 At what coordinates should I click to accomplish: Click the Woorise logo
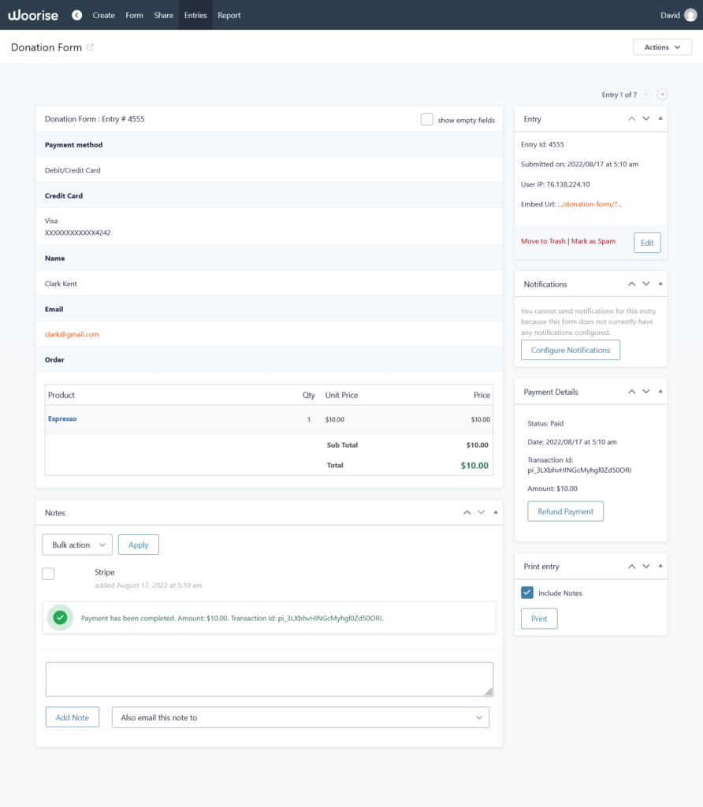click(x=32, y=14)
